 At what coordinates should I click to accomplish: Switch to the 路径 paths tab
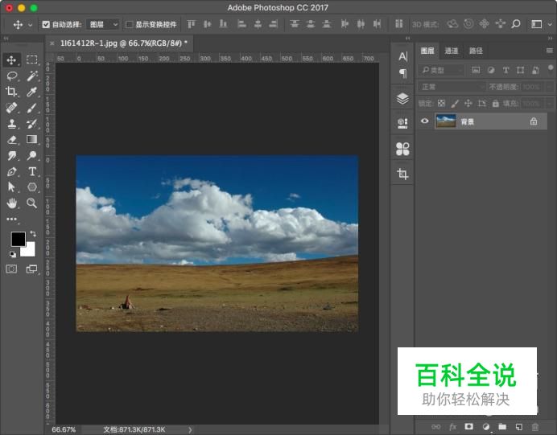(476, 51)
